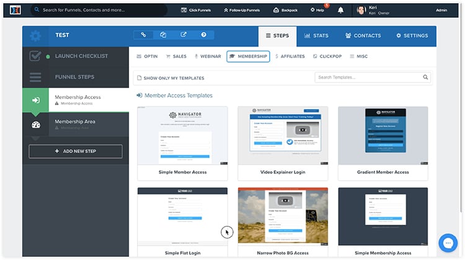
Task: Open the Help menu
Action: [316, 10]
